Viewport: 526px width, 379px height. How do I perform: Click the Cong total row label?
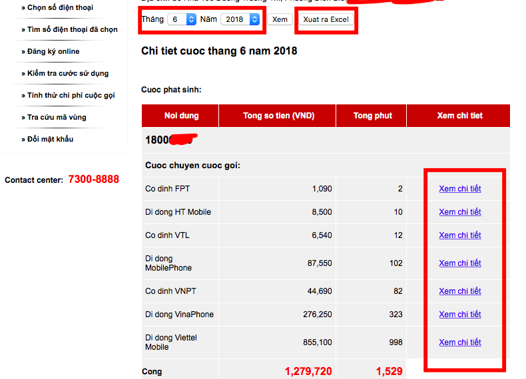point(152,371)
